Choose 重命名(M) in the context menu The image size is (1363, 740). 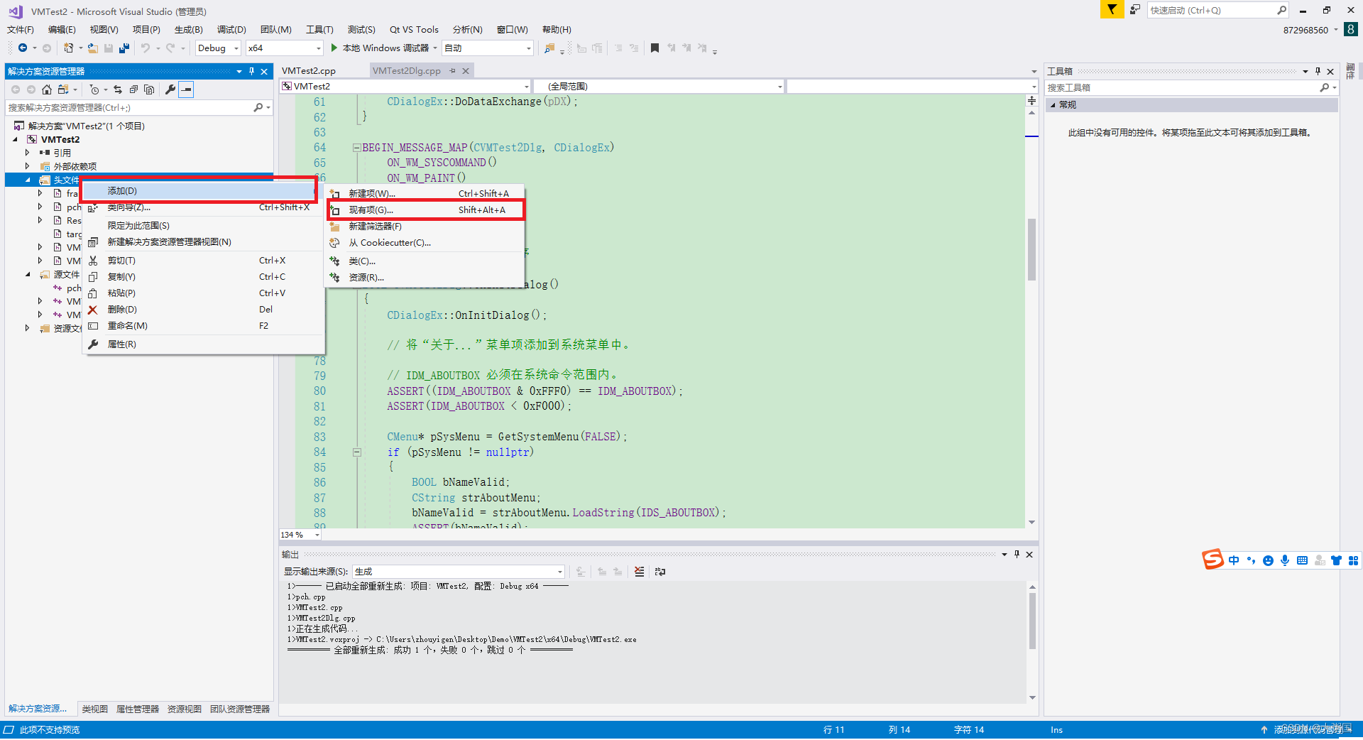pos(204,326)
